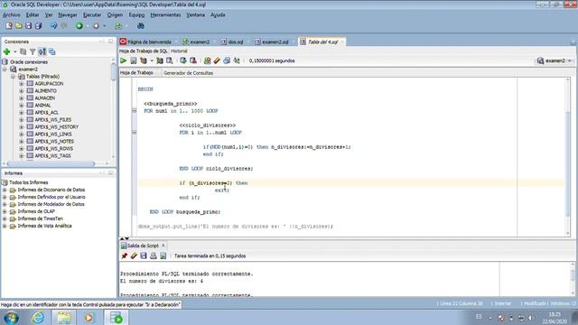Open the Herramientas menu
The image size is (578, 325).
pyautogui.click(x=165, y=14)
